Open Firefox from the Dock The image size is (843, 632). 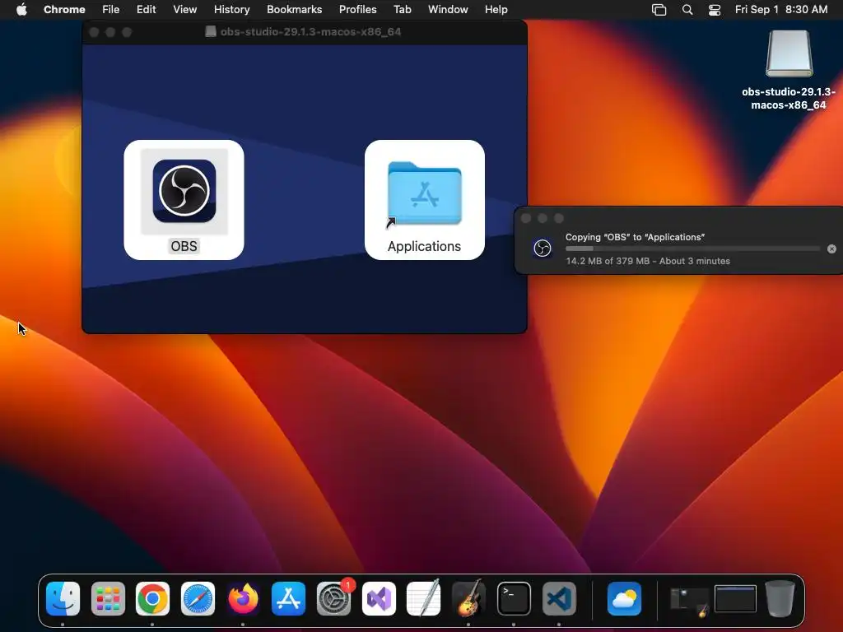coord(243,599)
